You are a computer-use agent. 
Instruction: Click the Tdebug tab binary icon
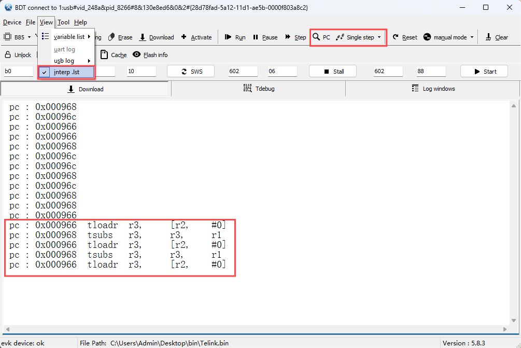[248, 88]
